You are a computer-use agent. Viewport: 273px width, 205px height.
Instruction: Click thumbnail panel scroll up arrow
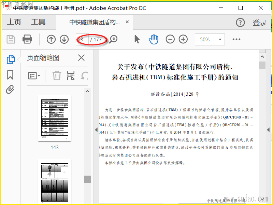point(88,91)
